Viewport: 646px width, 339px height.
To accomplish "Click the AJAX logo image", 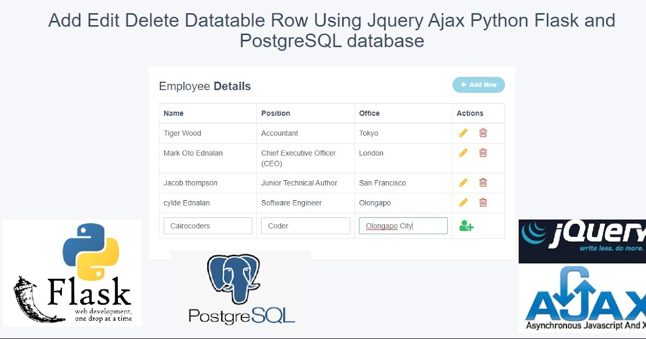I will click(x=582, y=298).
